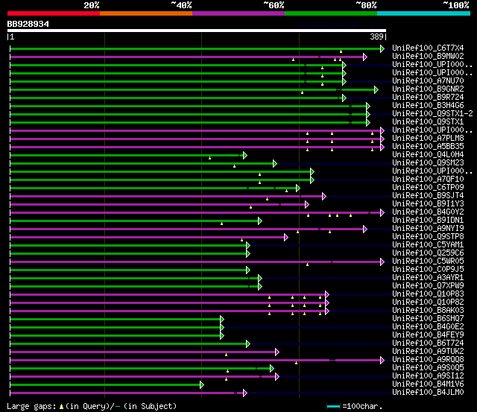Click the UniRef100_C6TP09 label
Viewport: 477px width, 412px height.
(428, 188)
